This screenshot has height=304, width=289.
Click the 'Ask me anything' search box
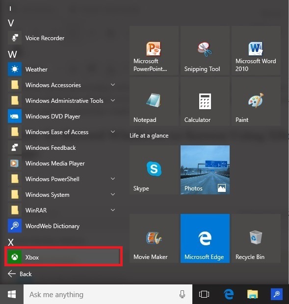108,294
